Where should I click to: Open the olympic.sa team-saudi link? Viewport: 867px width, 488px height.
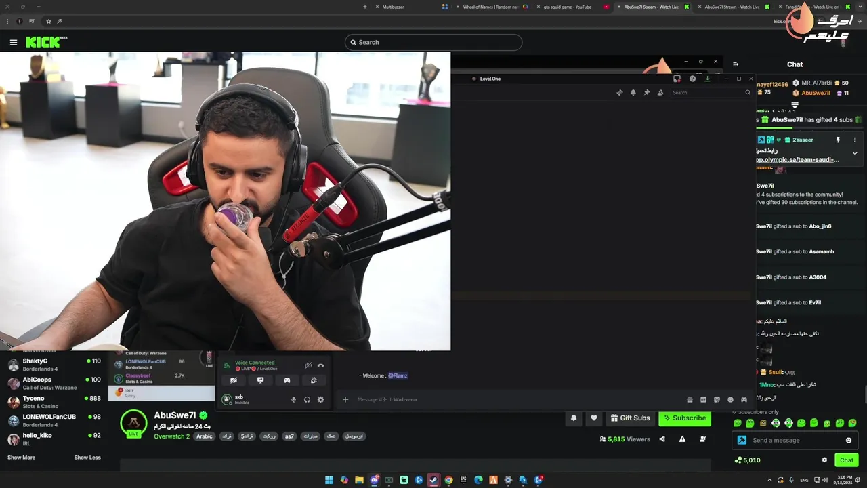(x=798, y=160)
